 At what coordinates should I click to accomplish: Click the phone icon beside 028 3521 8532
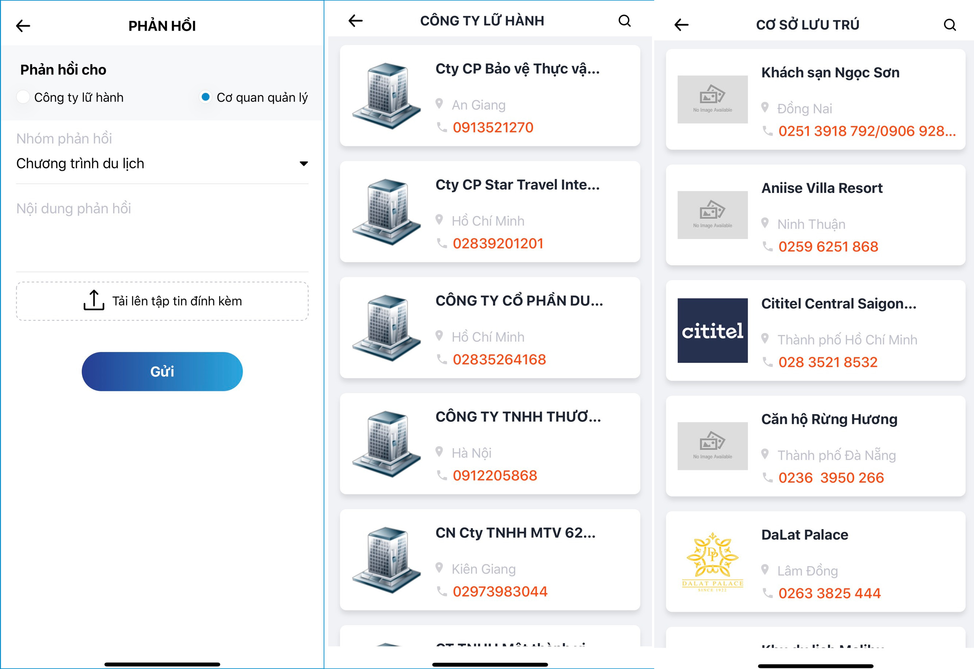click(767, 362)
